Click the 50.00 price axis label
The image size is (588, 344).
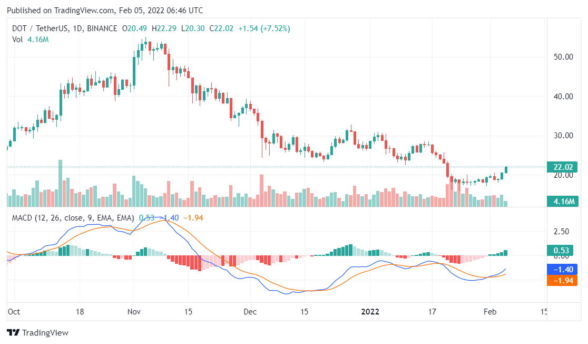click(x=563, y=56)
